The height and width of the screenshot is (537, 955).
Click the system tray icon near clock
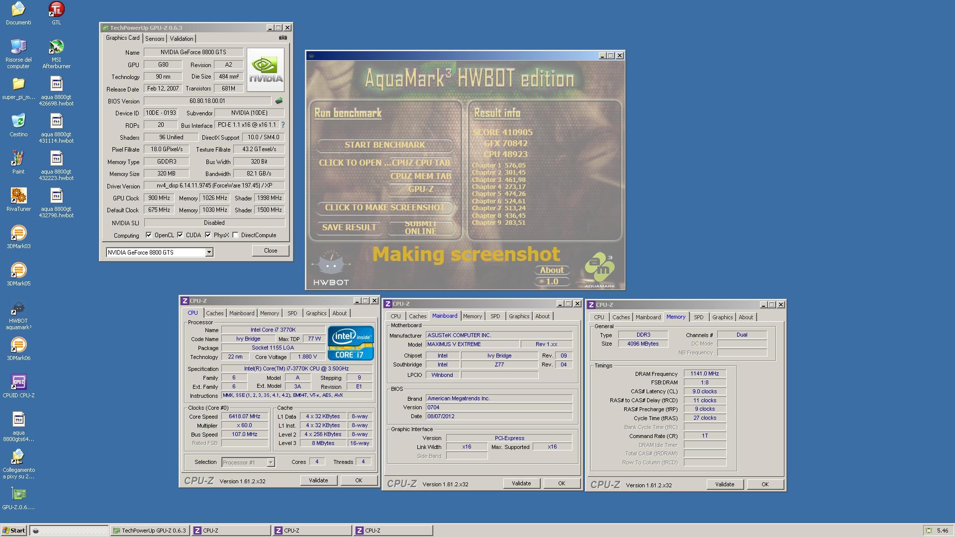point(928,531)
